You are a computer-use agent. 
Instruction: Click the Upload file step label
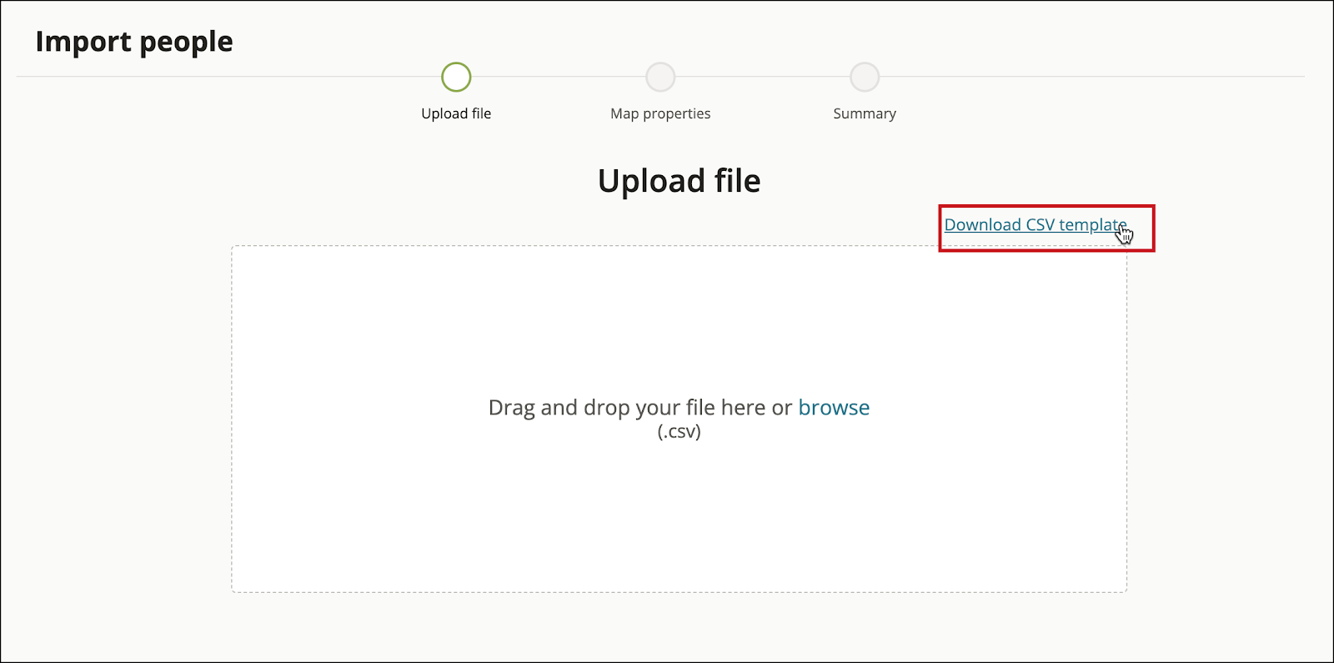(456, 113)
